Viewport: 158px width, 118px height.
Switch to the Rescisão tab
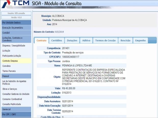pos(125,41)
